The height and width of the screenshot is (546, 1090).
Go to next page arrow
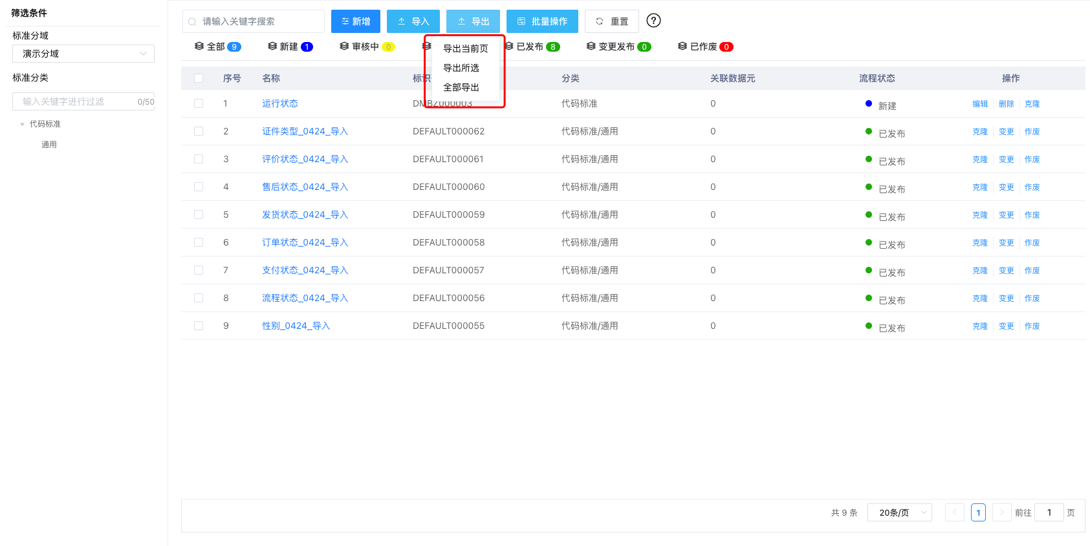[x=1001, y=512]
